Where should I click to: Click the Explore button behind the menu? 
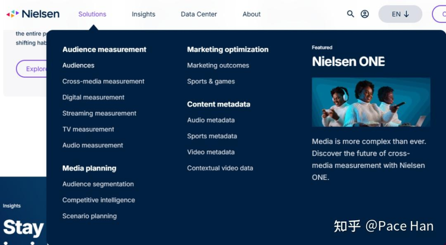tap(31, 69)
